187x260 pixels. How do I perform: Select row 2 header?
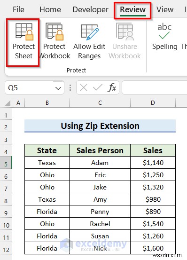6,126
